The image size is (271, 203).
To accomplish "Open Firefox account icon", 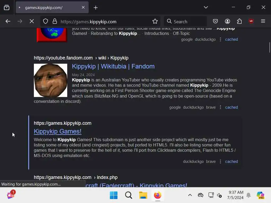I will point(227,21).
